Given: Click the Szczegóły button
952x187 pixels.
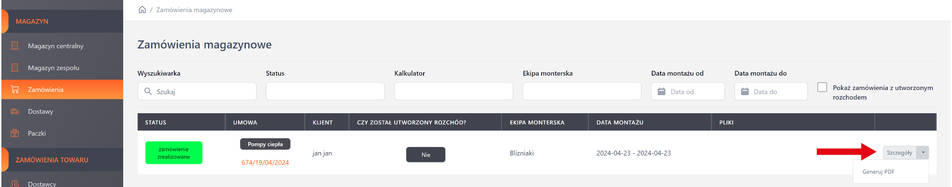Looking at the screenshot, I should [899, 153].
